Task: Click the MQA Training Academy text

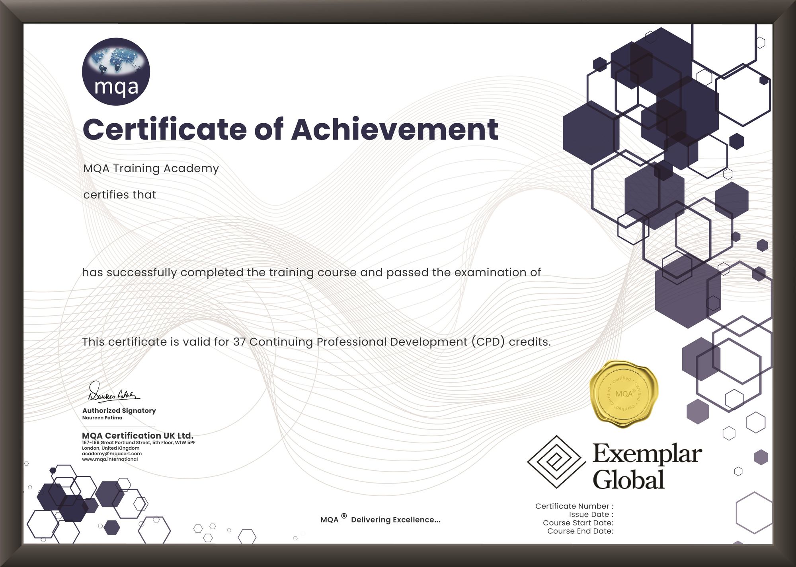Action: 151,169
